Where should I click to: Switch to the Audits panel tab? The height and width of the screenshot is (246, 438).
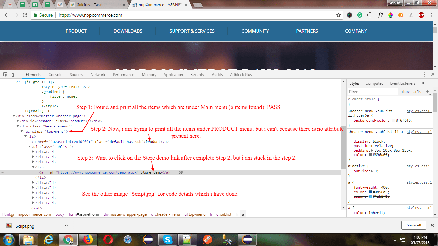pyautogui.click(x=217, y=75)
